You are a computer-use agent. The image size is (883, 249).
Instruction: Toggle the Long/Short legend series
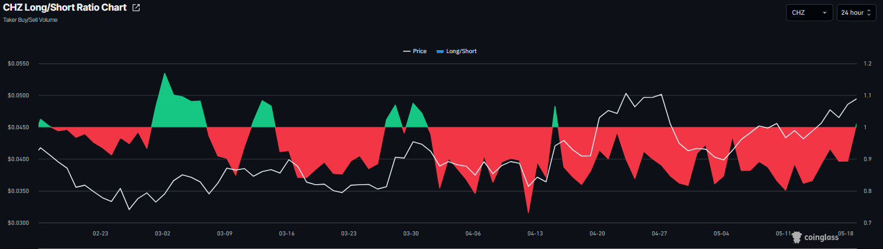tap(456, 51)
